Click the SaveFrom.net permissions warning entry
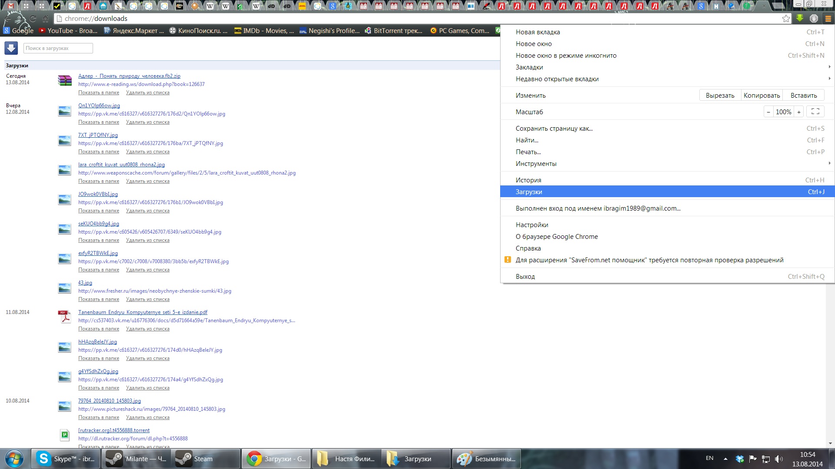Screen dimensions: 835x469 667,260
